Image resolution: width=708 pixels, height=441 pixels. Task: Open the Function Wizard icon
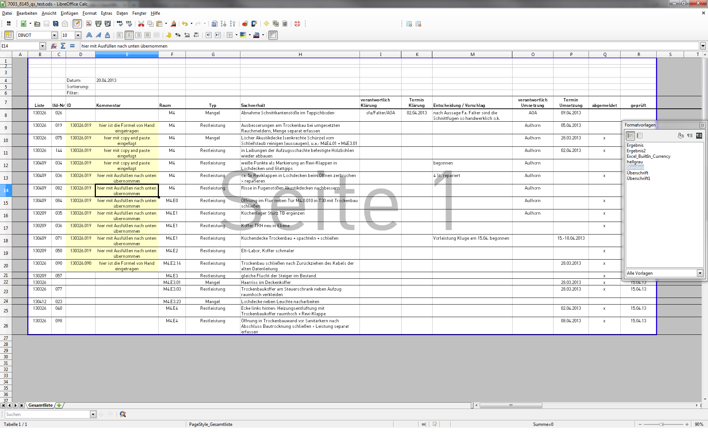pyautogui.click(x=54, y=46)
